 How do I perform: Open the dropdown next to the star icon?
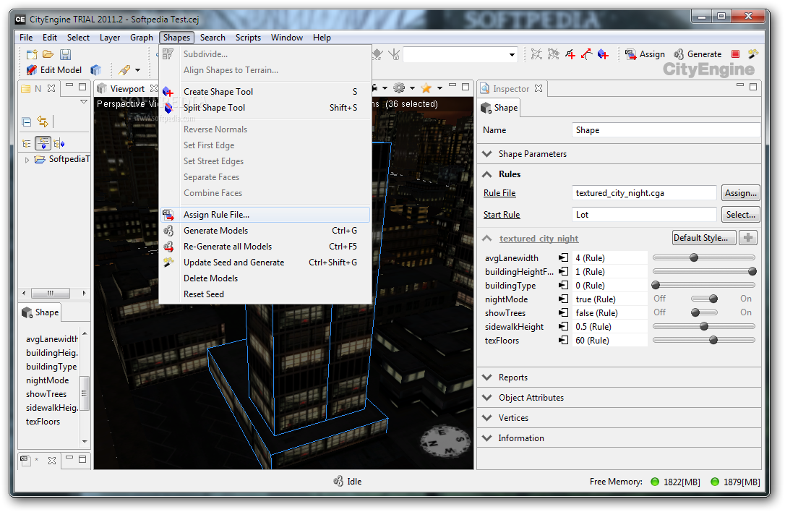(x=439, y=88)
